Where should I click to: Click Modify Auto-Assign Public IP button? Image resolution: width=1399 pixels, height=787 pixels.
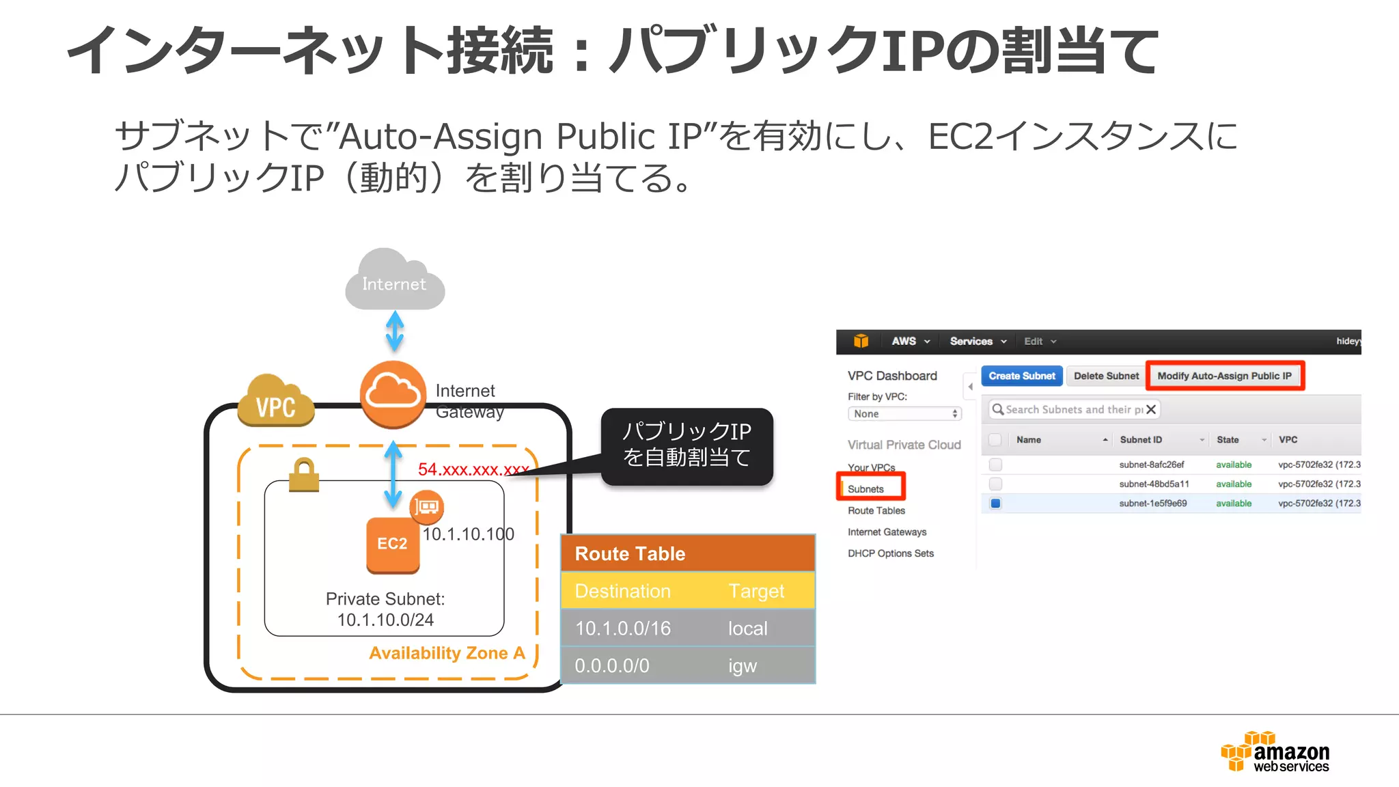click(1224, 376)
